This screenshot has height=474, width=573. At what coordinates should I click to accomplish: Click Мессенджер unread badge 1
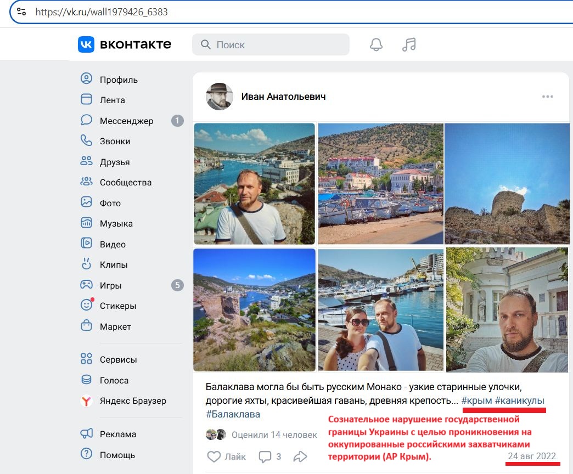[x=177, y=121]
